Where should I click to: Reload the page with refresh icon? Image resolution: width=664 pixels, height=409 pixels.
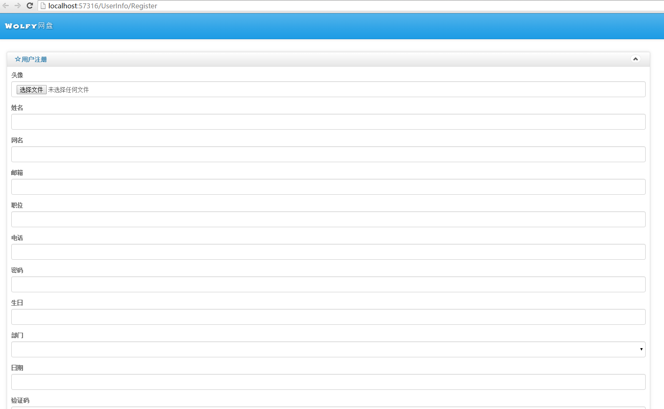pyautogui.click(x=30, y=5)
